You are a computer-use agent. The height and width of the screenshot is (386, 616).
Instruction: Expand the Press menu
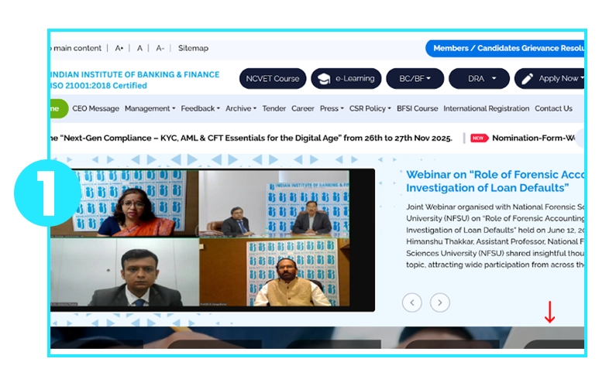332,108
